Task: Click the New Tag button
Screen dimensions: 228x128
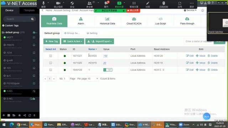Action: (x=52, y=41)
